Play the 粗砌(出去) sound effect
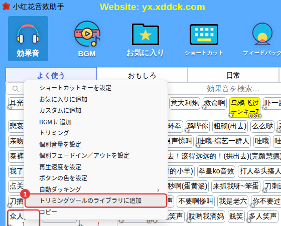Viewport: 281px width, 226px height. tap(230, 126)
